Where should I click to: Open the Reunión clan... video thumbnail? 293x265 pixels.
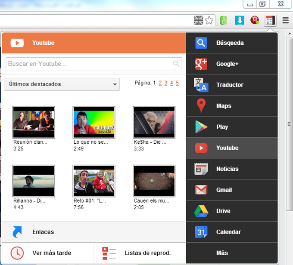(34, 122)
